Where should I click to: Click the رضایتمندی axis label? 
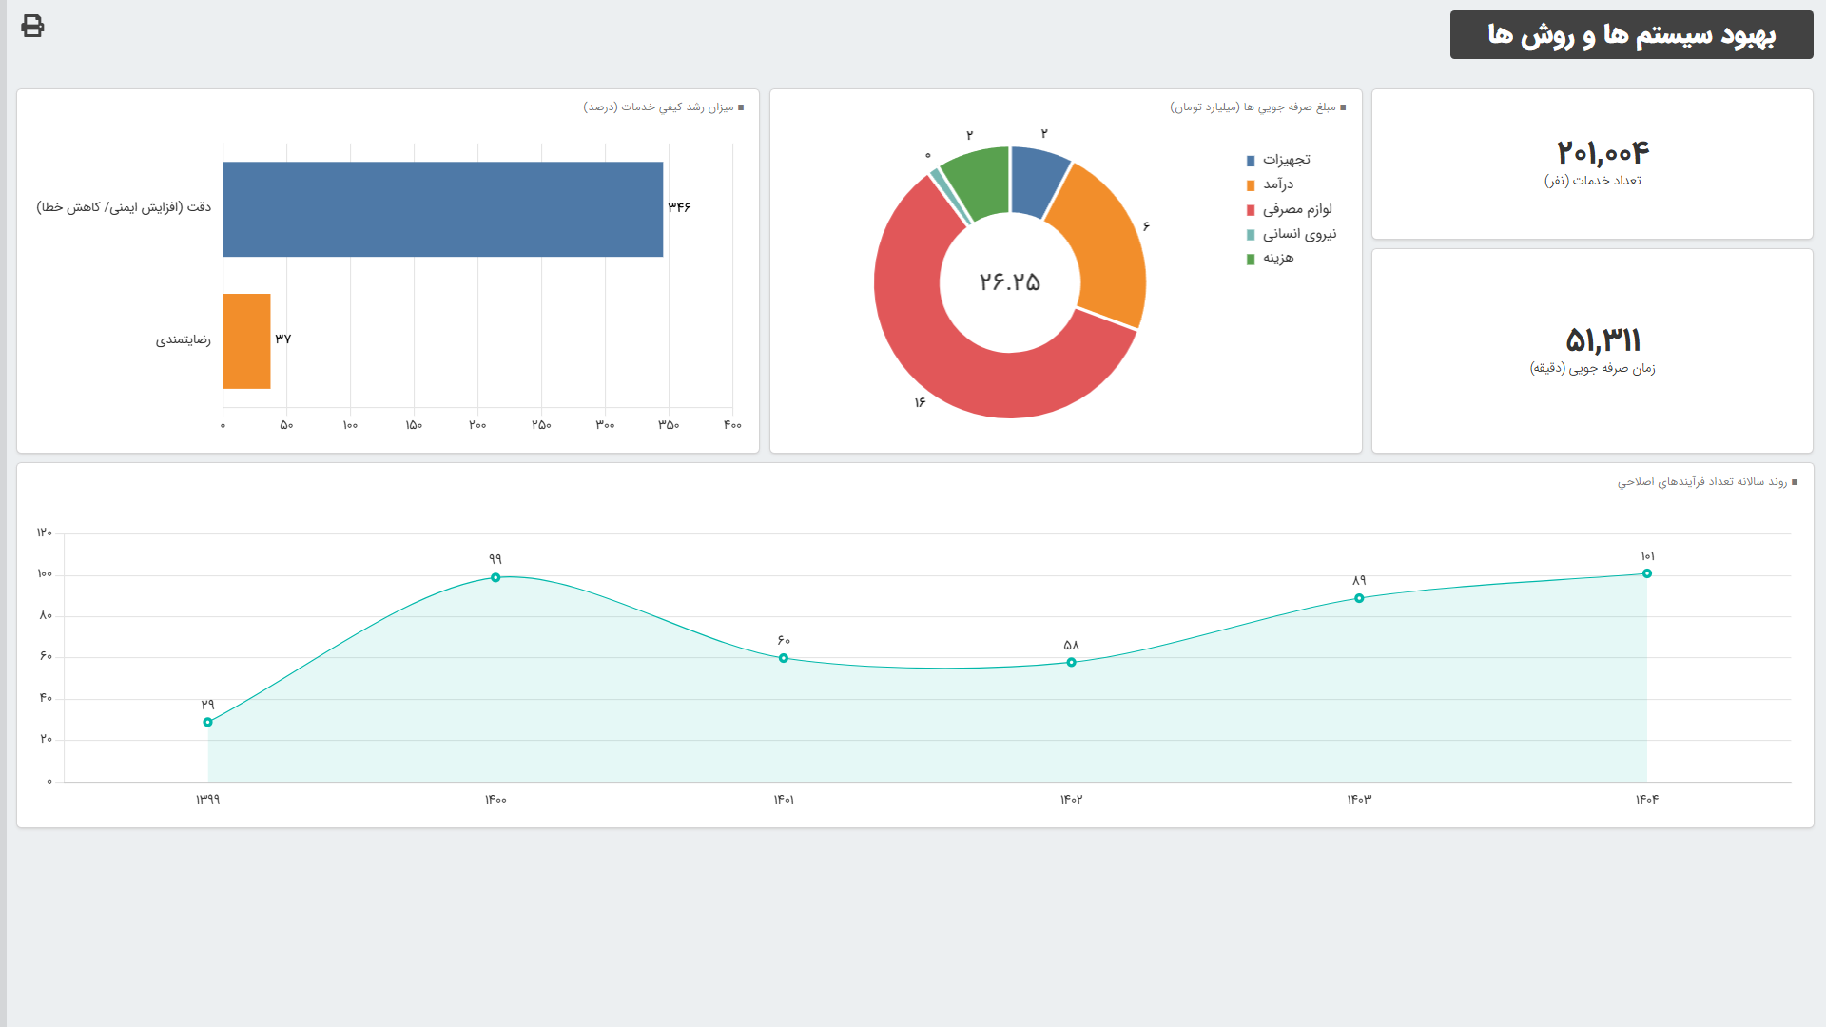184,339
